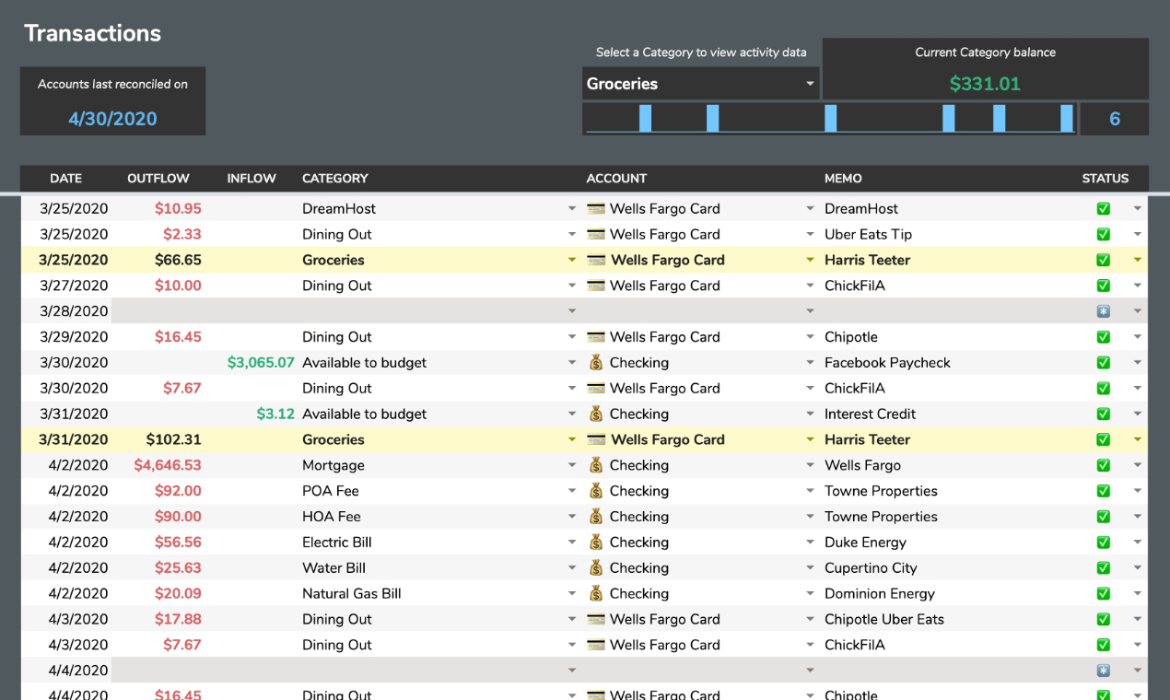Image resolution: width=1170 pixels, height=700 pixels.
Task: Click the MEMO column header
Action: (843, 179)
